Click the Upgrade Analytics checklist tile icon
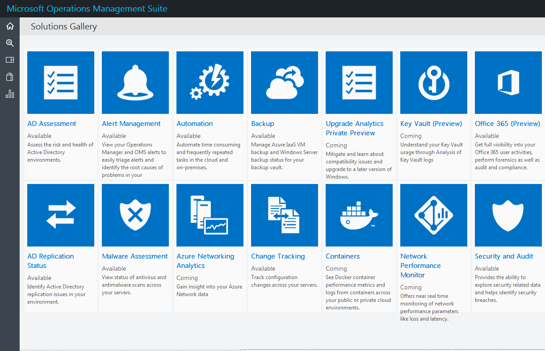 pyautogui.click(x=359, y=83)
